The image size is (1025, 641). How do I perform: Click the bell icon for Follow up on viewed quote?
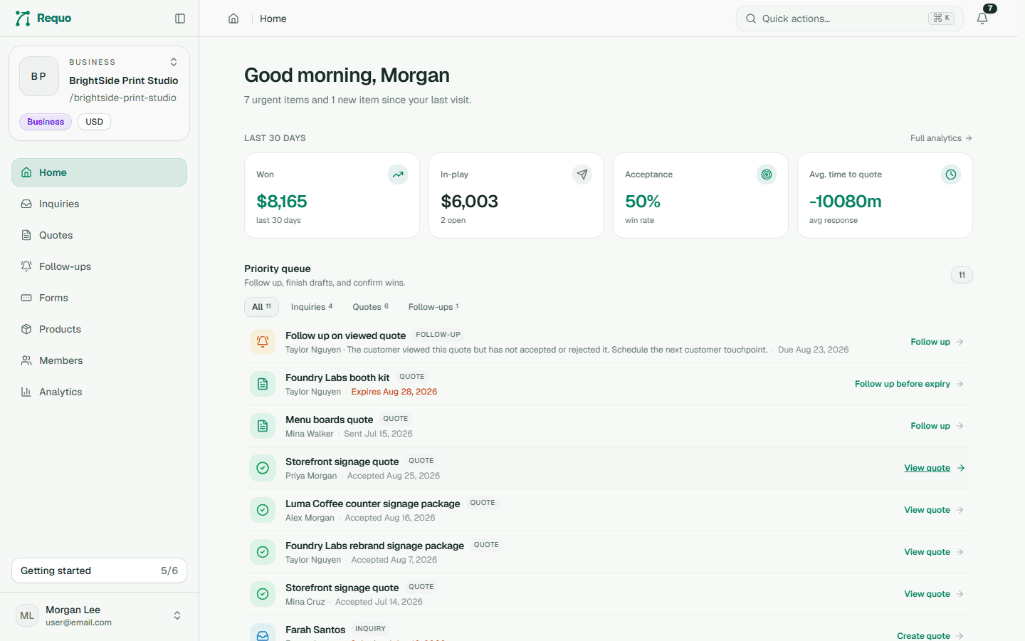(x=263, y=342)
